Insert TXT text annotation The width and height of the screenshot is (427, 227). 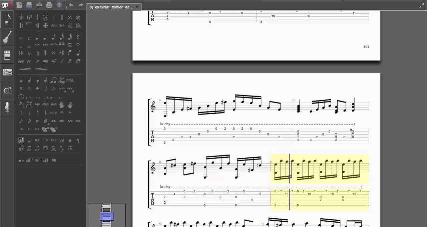tap(53, 140)
